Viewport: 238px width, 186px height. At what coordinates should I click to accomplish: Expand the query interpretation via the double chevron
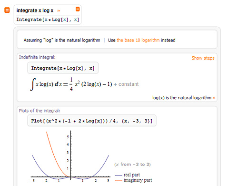[59, 11]
